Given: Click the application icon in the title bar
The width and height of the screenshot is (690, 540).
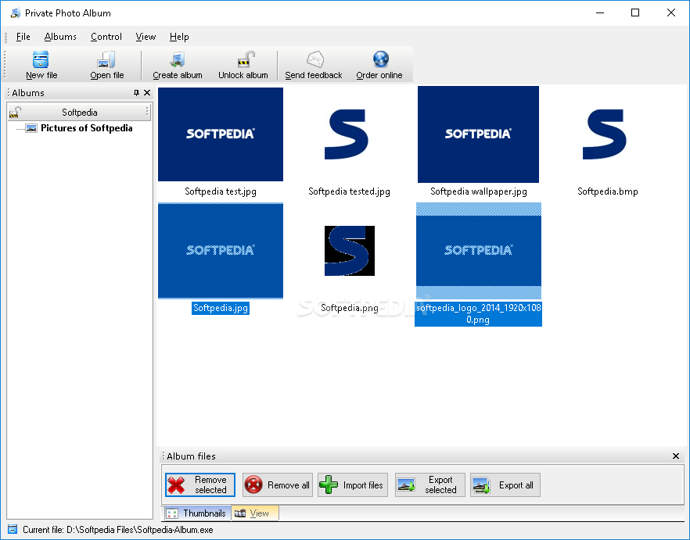Looking at the screenshot, I should (16, 13).
